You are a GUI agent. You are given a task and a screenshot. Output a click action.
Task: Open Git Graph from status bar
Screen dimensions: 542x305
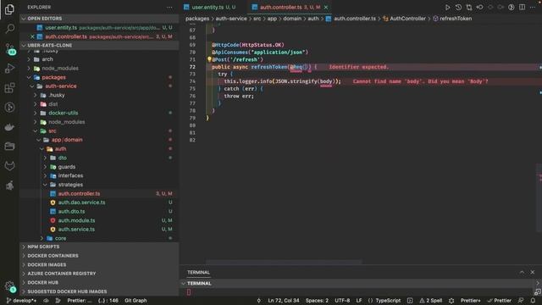[x=135, y=301]
